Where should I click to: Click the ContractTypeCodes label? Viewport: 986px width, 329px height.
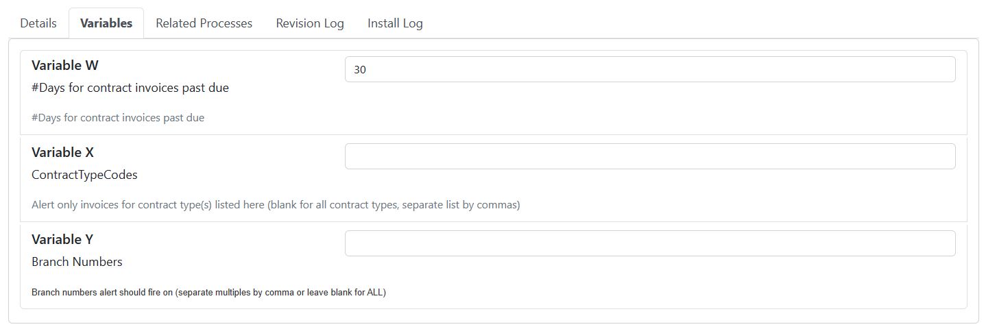coord(84,175)
